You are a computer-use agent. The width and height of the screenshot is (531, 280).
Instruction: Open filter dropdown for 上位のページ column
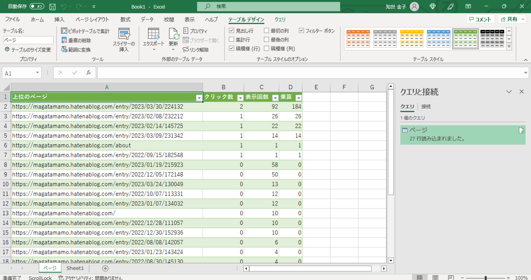click(x=199, y=97)
